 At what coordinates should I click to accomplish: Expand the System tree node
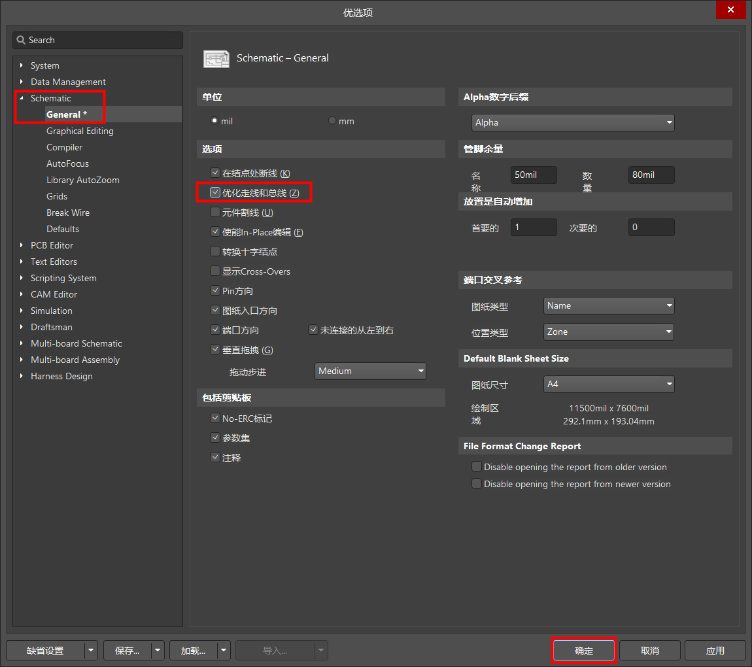pos(22,65)
